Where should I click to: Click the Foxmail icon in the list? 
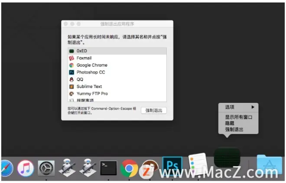pyautogui.click(x=71, y=58)
